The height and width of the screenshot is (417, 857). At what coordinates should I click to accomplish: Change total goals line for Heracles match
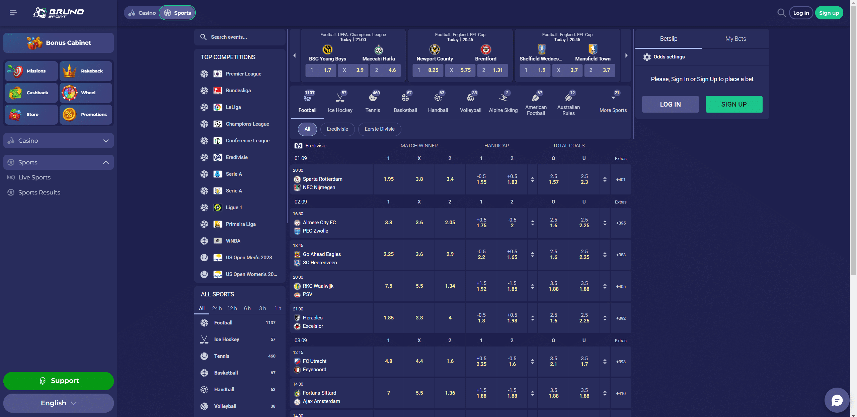point(605,318)
